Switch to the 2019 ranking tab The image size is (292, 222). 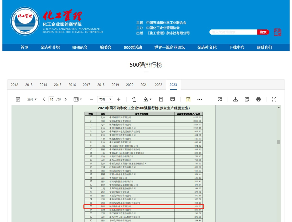115,85
